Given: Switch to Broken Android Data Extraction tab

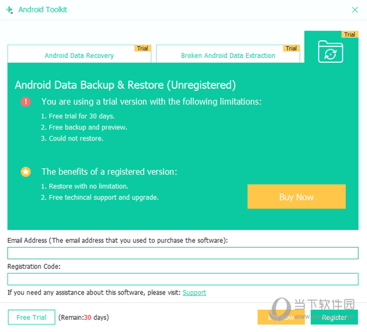Looking at the screenshot, I should click(x=228, y=54).
